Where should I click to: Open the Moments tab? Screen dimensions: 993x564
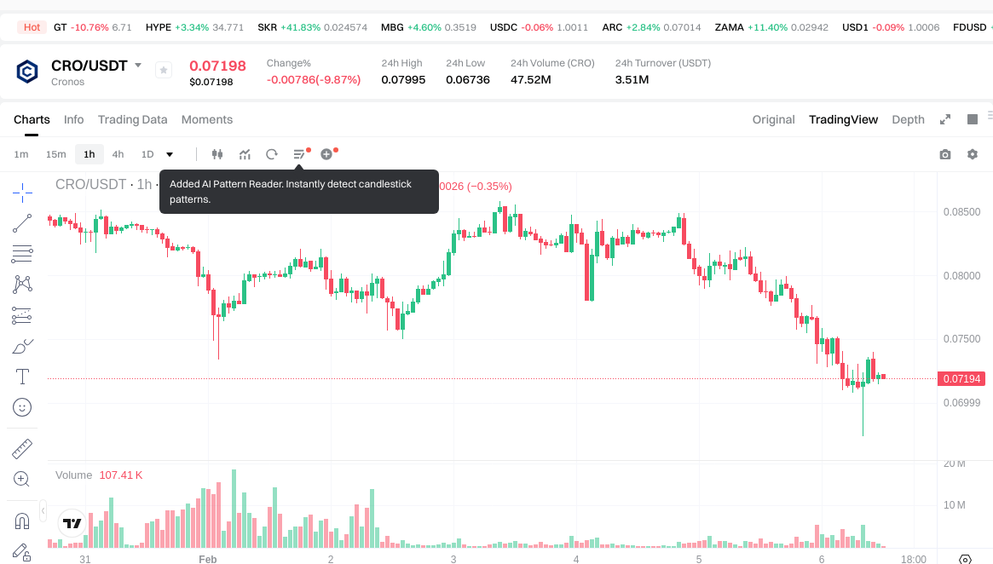[x=207, y=119]
